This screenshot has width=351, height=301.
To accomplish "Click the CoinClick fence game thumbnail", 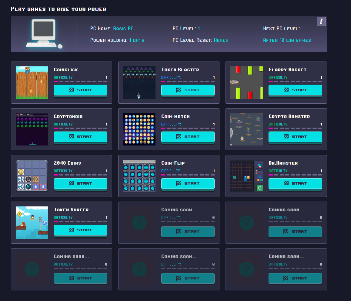I will (x=32, y=82).
